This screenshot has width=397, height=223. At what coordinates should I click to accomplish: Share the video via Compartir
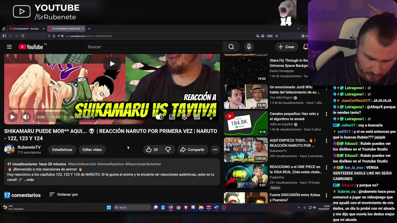click(192, 150)
